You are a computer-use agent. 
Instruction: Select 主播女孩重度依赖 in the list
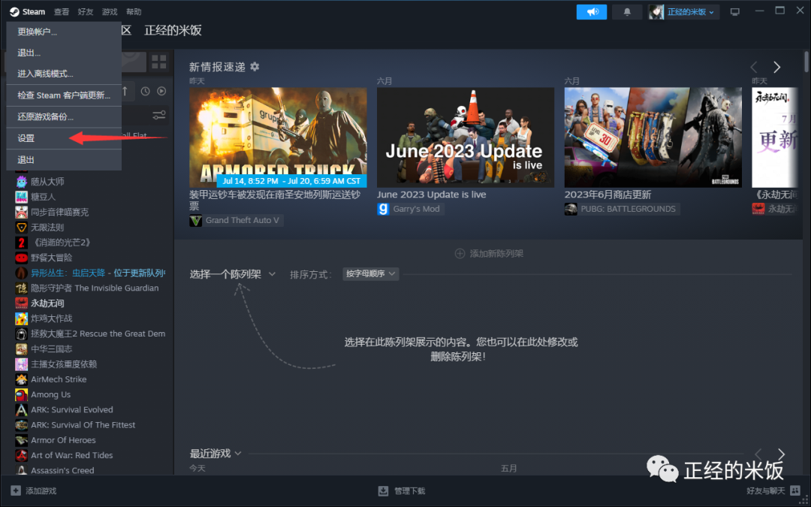(x=64, y=364)
